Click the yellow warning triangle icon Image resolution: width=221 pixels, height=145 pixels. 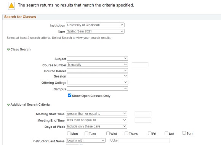(11, 6)
